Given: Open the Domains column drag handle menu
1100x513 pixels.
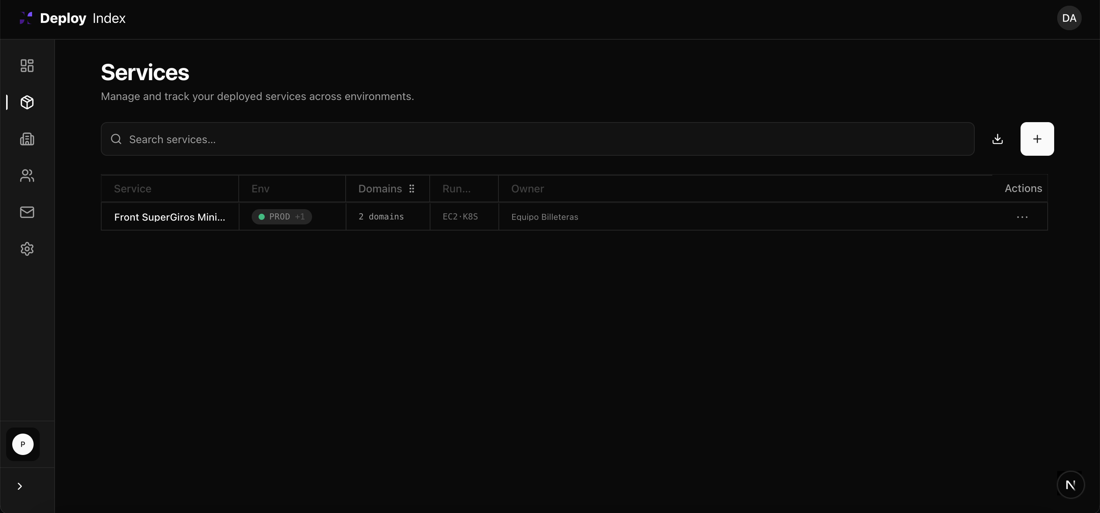Looking at the screenshot, I should pos(412,188).
